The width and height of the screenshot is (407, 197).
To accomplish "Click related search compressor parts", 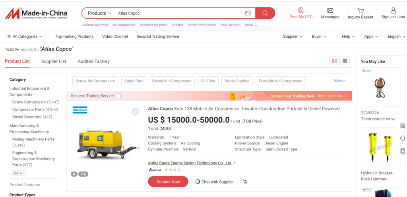I will coord(153,25).
